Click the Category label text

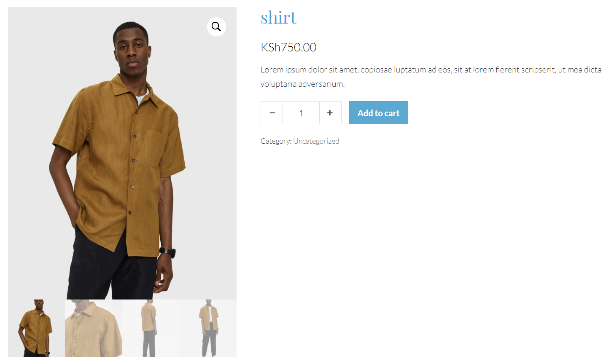click(276, 141)
